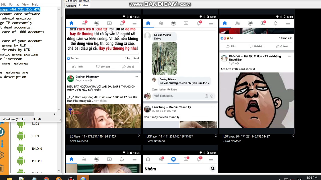Click Notepad horizontal scrollbar right arrow
The image size is (321, 180).
pos(55,114)
